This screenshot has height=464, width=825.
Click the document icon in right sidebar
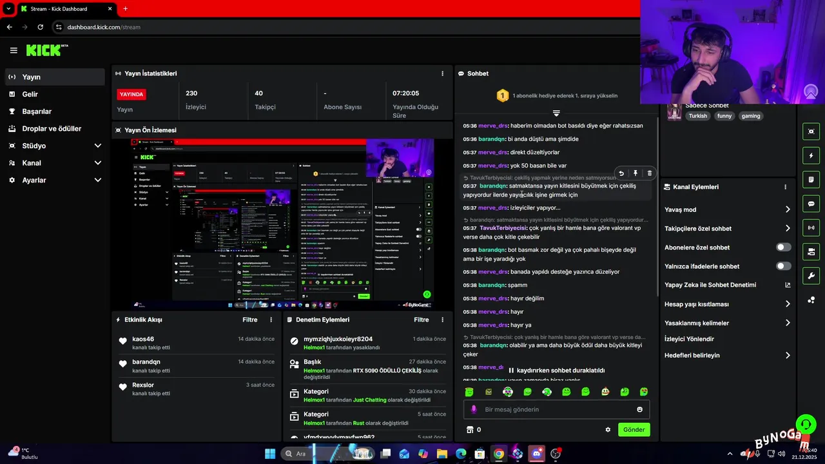coord(811,179)
